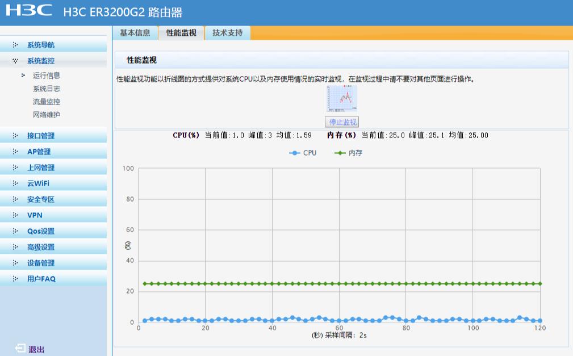Click the arrow icon beside 用户FAQ
The image size is (573, 356).
pos(15,279)
